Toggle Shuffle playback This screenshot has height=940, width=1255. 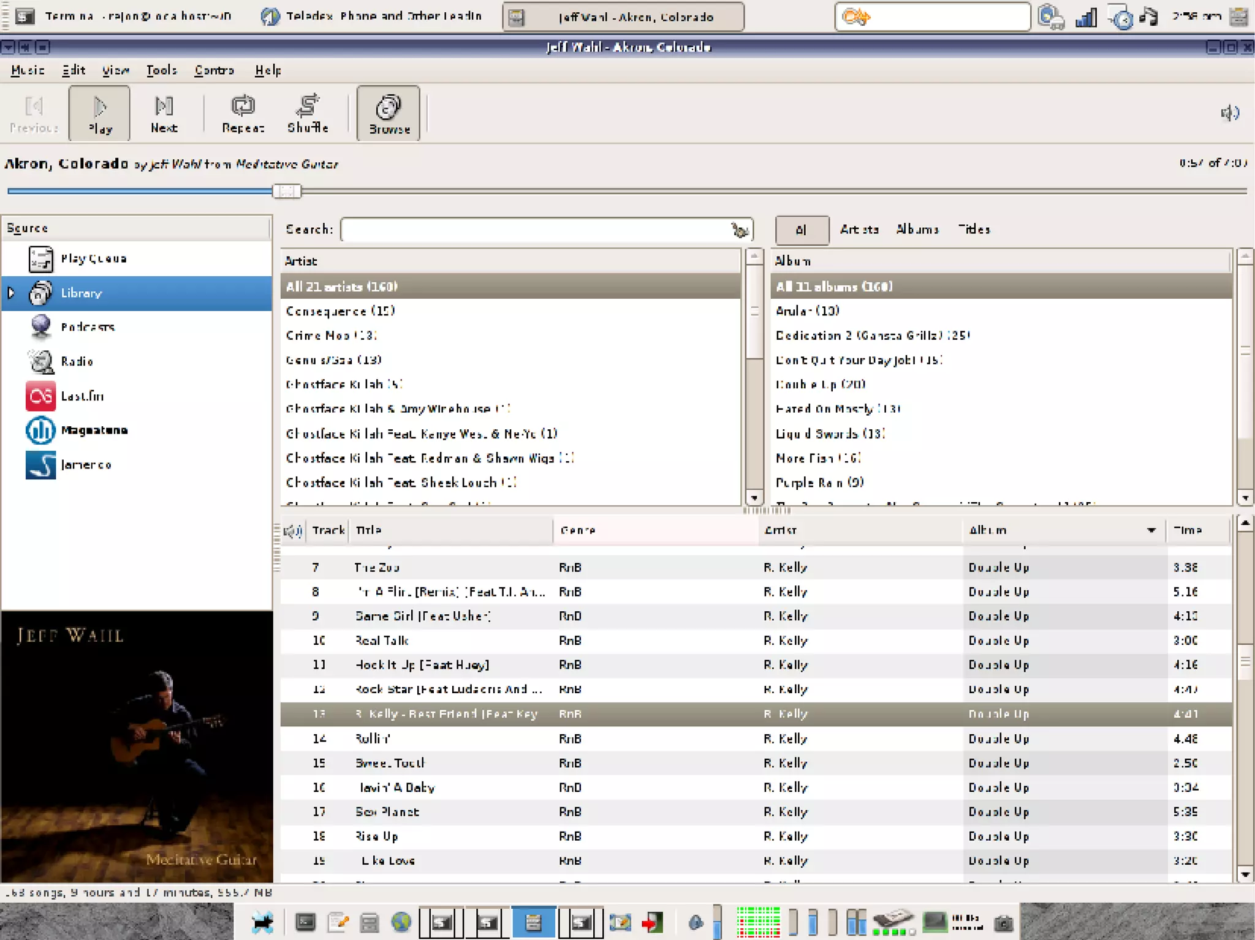click(308, 114)
